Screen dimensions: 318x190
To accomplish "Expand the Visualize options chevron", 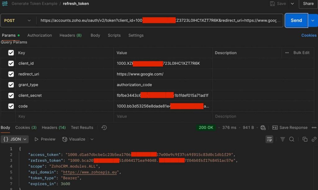I will coord(92,139).
